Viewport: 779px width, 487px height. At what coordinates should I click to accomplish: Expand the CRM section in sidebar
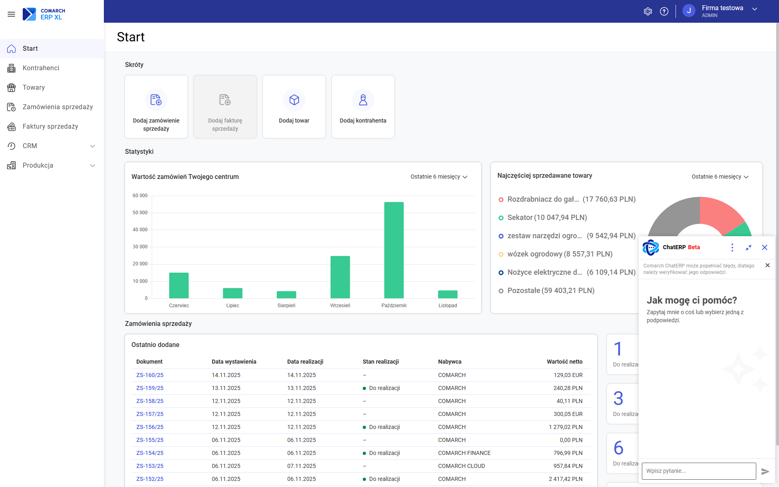coord(93,146)
